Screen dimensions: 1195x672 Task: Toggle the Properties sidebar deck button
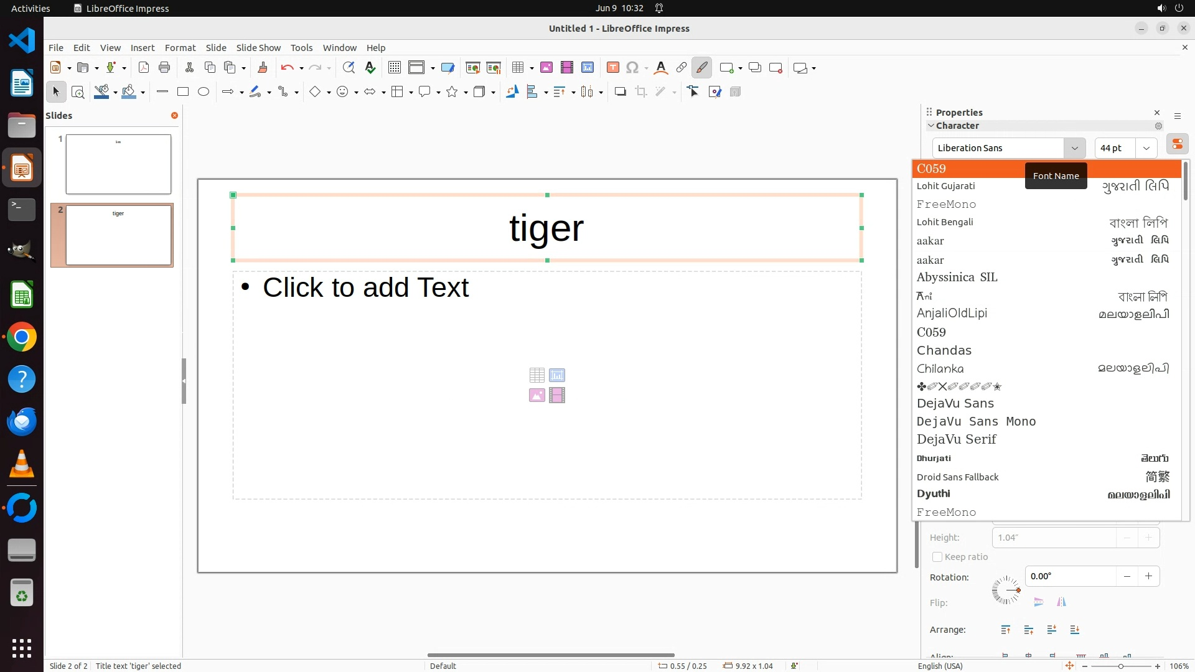[x=1177, y=144]
